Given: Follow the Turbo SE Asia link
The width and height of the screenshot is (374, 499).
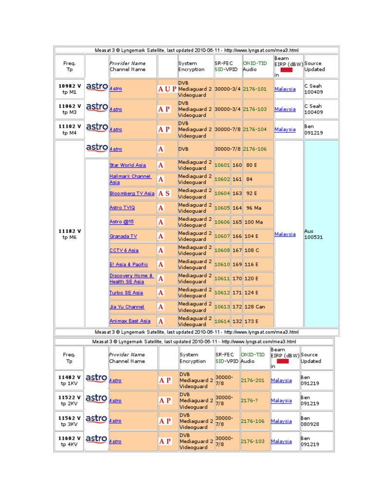Looking at the screenshot, I should pos(126,293).
